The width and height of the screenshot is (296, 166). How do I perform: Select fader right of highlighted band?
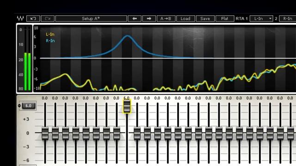click(x=137, y=133)
